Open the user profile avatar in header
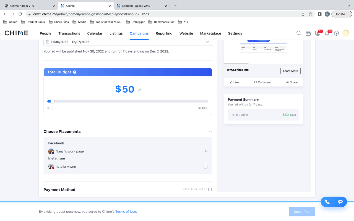Screen dimensions: 354x221 pos(346,33)
